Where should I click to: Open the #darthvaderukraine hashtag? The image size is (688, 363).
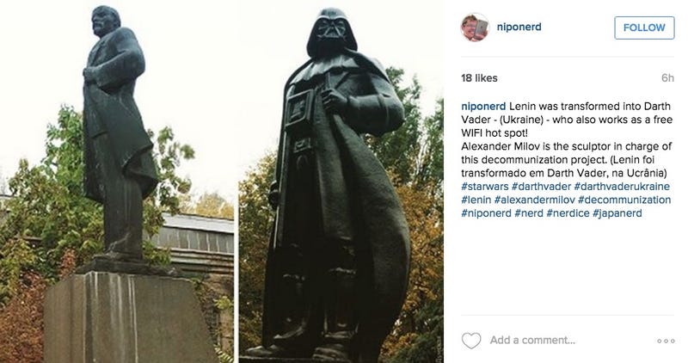(622, 187)
